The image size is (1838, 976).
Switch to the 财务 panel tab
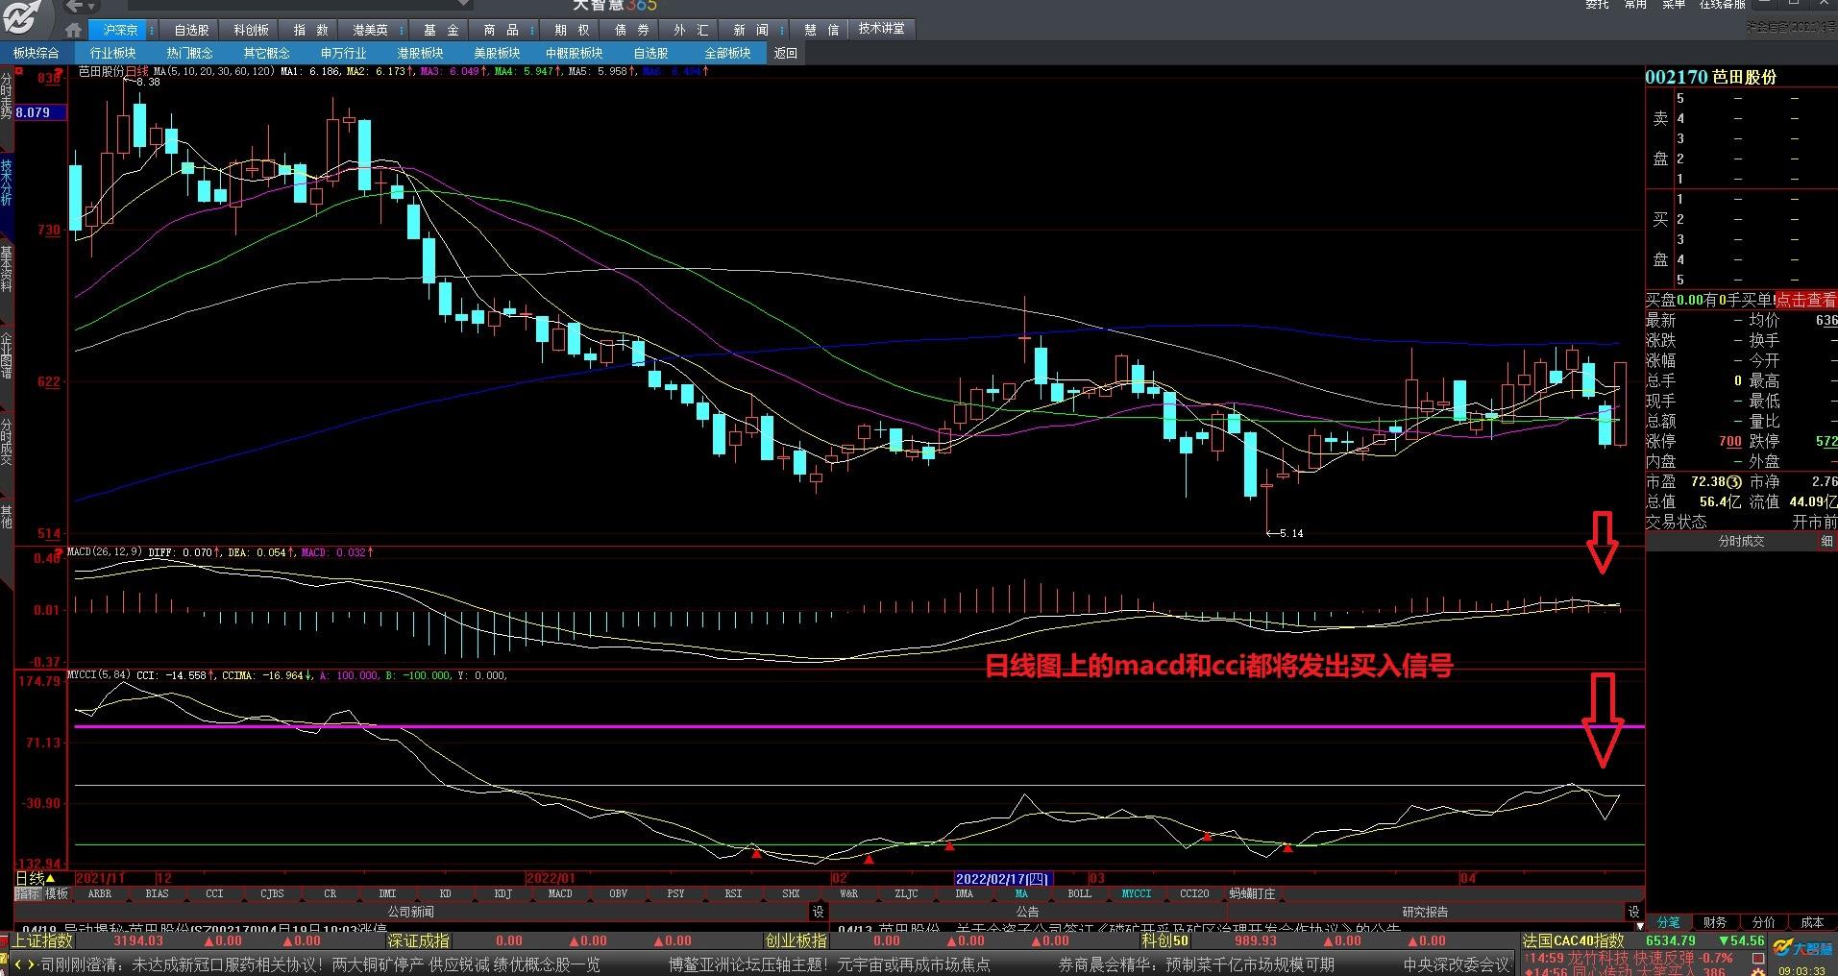(x=1715, y=922)
